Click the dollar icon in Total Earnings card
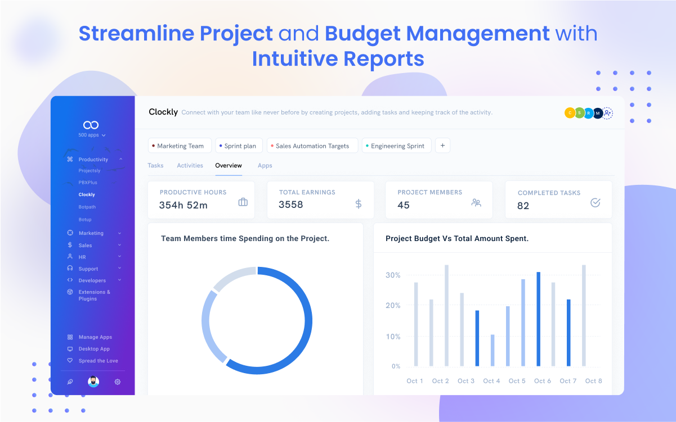Screen dimensions: 676x422 [359, 204]
